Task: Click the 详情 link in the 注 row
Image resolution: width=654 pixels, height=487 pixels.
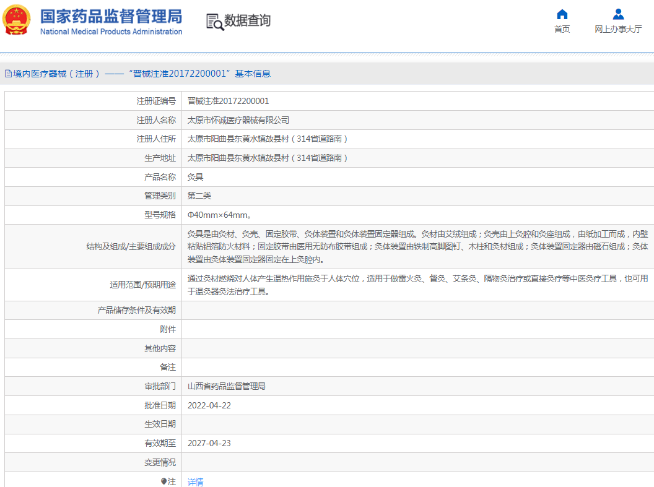Action: coord(195,482)
